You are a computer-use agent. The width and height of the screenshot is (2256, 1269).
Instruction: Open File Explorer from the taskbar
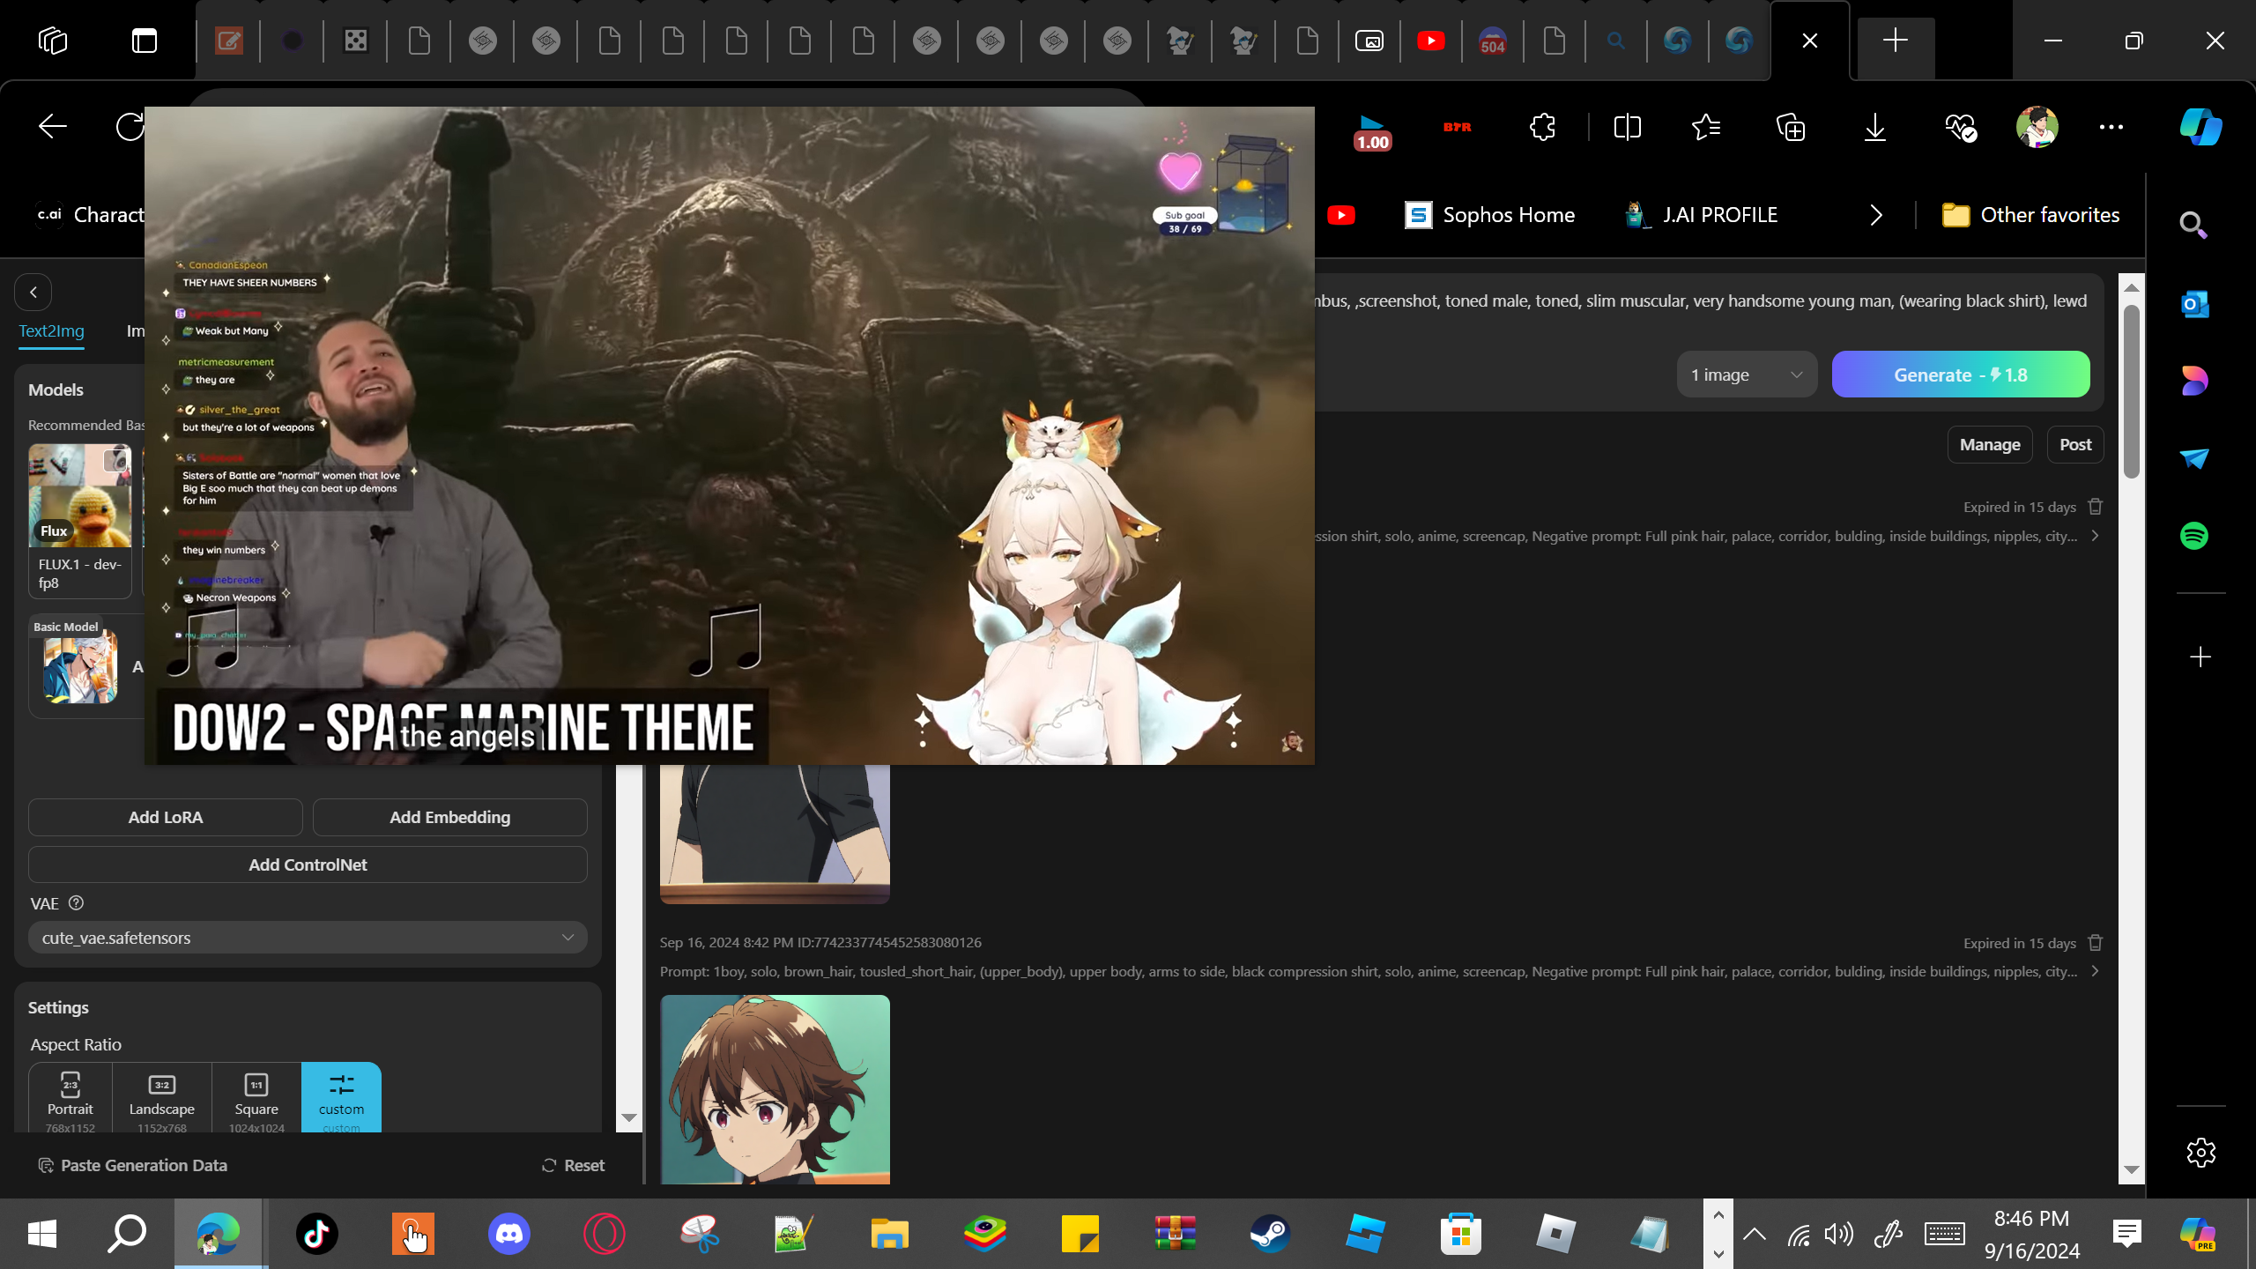[x=890, y=1234]
